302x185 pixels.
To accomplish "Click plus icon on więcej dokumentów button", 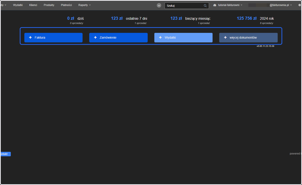I will (x=225, y=37).
